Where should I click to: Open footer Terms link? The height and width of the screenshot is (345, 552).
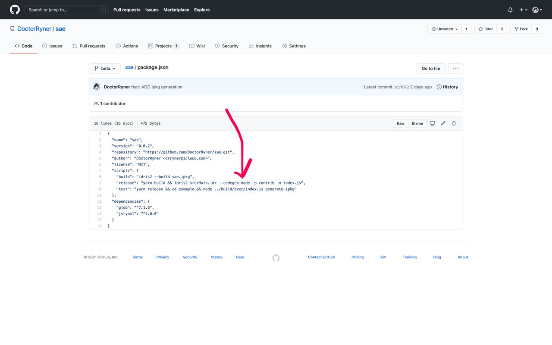coord(137,257)
